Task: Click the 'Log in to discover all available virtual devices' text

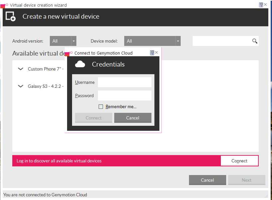Action: point(59,161)
